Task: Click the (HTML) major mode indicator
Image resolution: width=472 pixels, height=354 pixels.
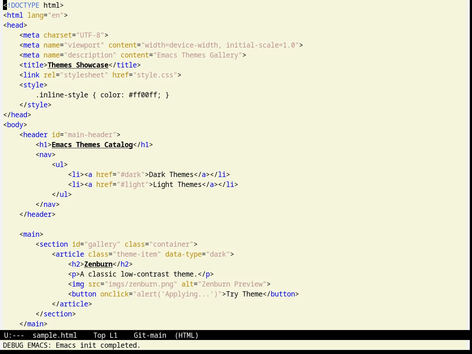Action: [187, 335]
